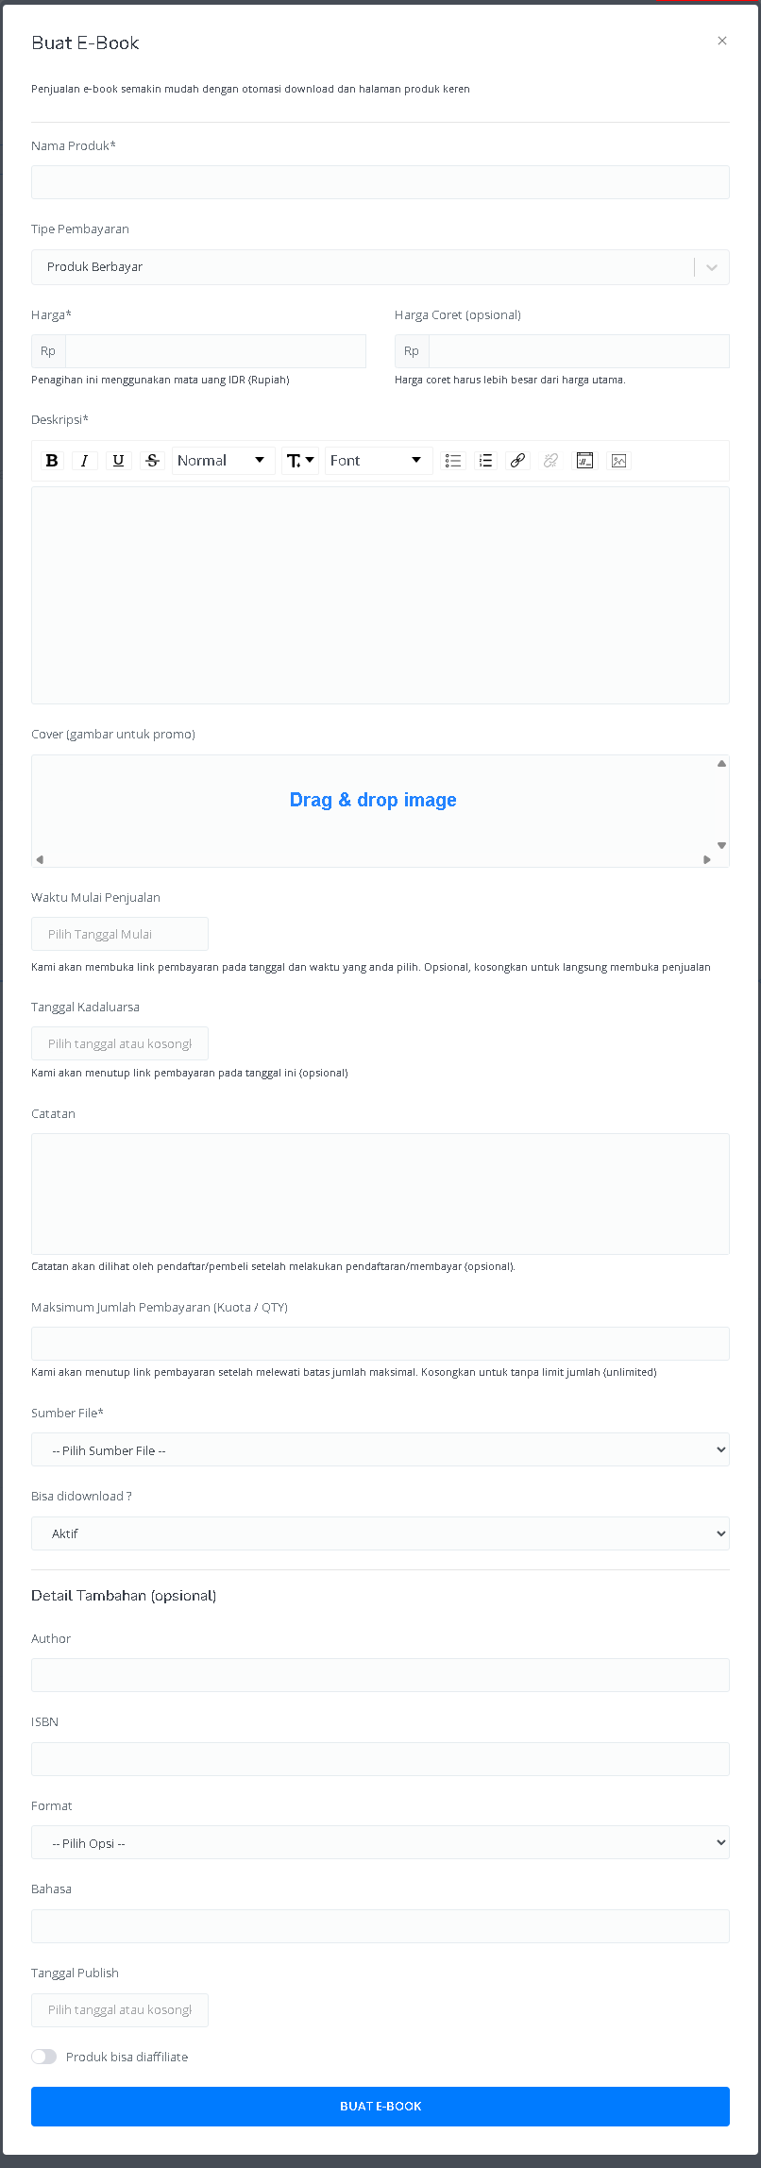Open the Font family dropdown
The image size is (761, 2168).
(x=378, y=461)
